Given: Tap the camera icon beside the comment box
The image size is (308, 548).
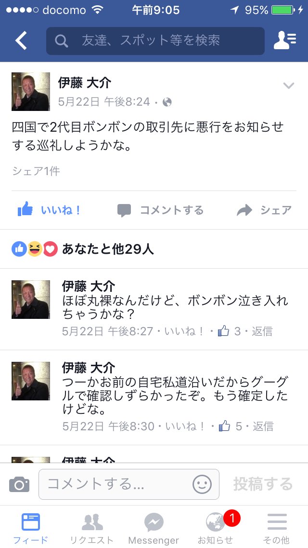Looking at the screenshot, I should click(19, 484).
